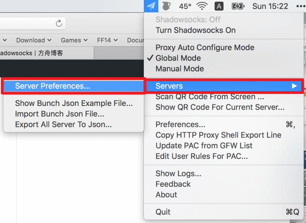Click the Feedback menu item
Viewport: 306px width, 223px height.
pos(224,184)
